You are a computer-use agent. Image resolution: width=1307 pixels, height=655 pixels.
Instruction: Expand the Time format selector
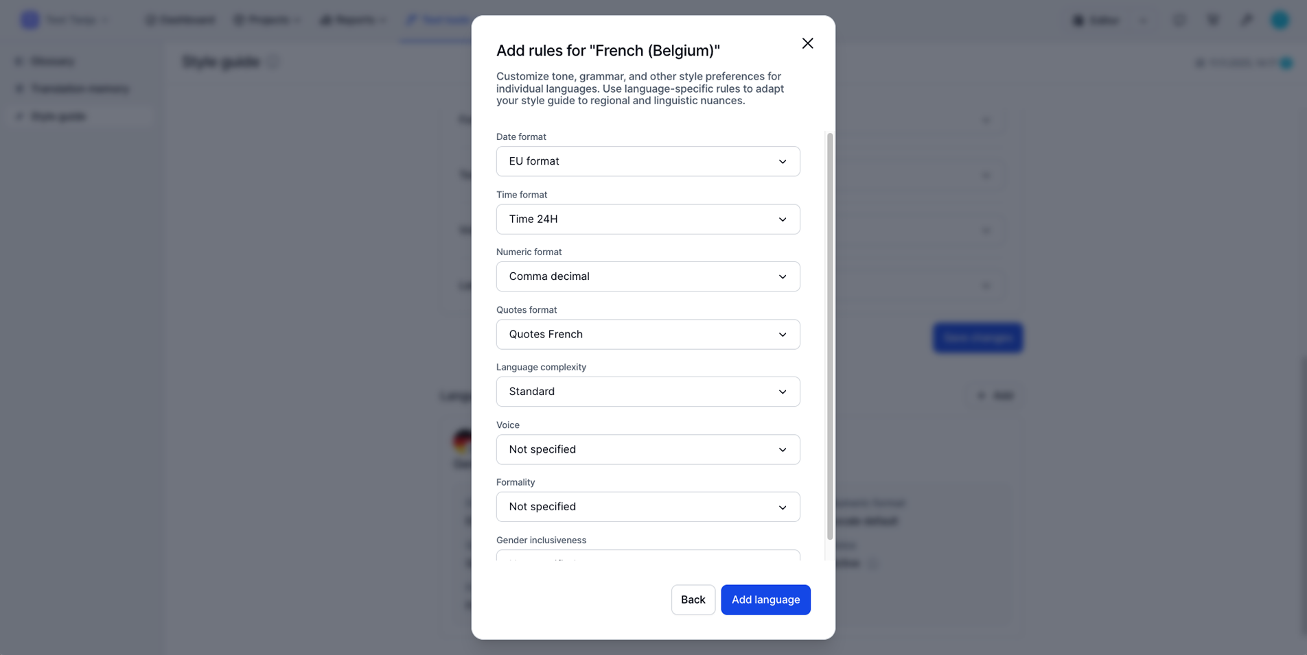(647, 219)
